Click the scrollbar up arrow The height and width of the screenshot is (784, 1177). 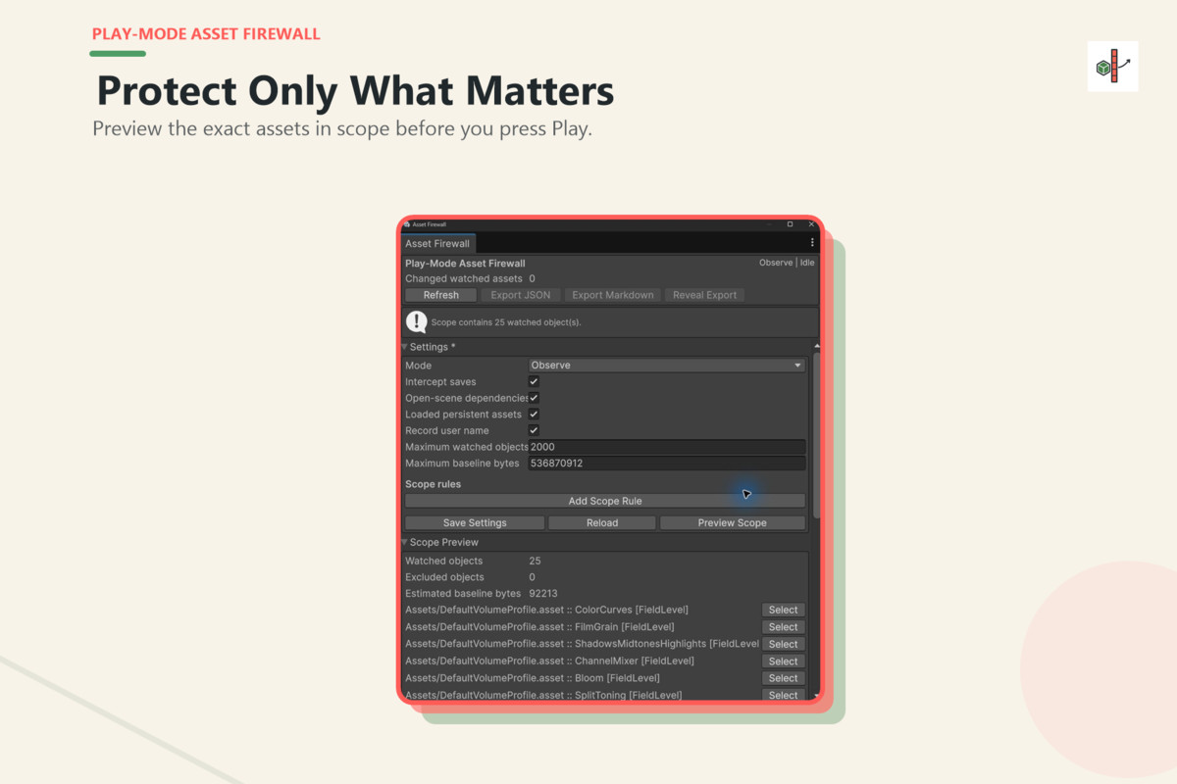point(816,346)
